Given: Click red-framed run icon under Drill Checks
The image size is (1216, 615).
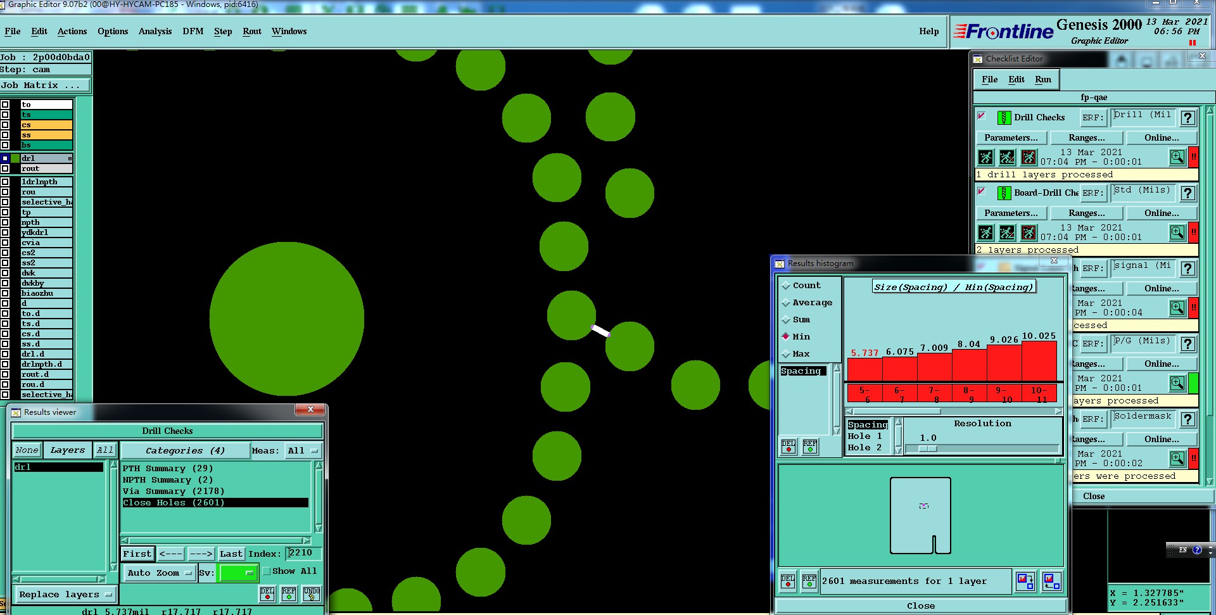Looking at the screenshot, I should click(x=1029, y=157).
